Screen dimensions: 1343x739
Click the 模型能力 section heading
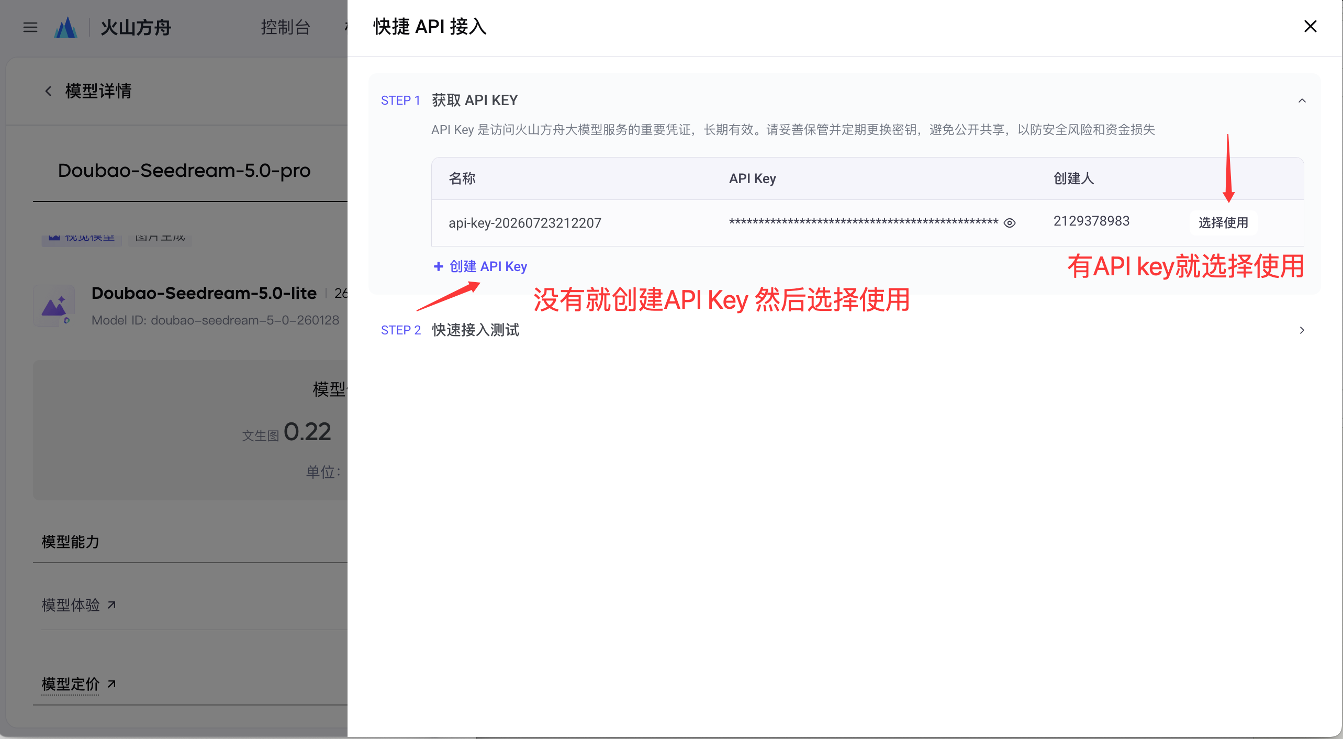(x=71, y=542)
